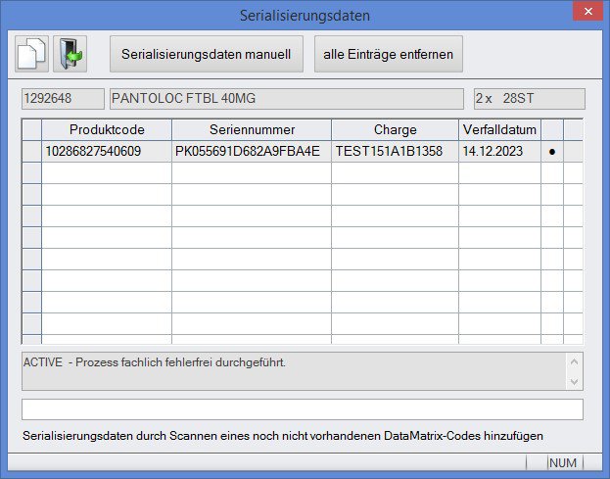Click alle Einträge entfernen button
Screen dimensions: 610x479
389,54
